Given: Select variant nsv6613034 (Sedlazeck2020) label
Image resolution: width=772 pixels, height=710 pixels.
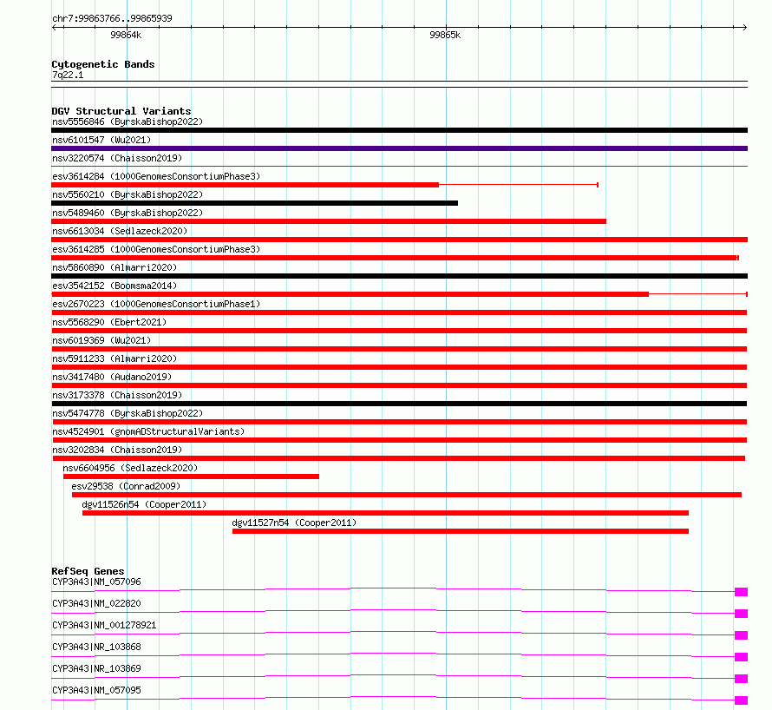Looking at the screenshot, I should [x=120, y=231].
